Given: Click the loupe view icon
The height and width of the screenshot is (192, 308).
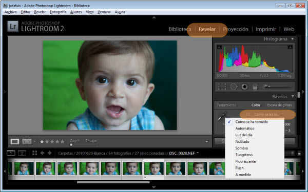Looking at the screenshot, I should (x=15, y=141).
